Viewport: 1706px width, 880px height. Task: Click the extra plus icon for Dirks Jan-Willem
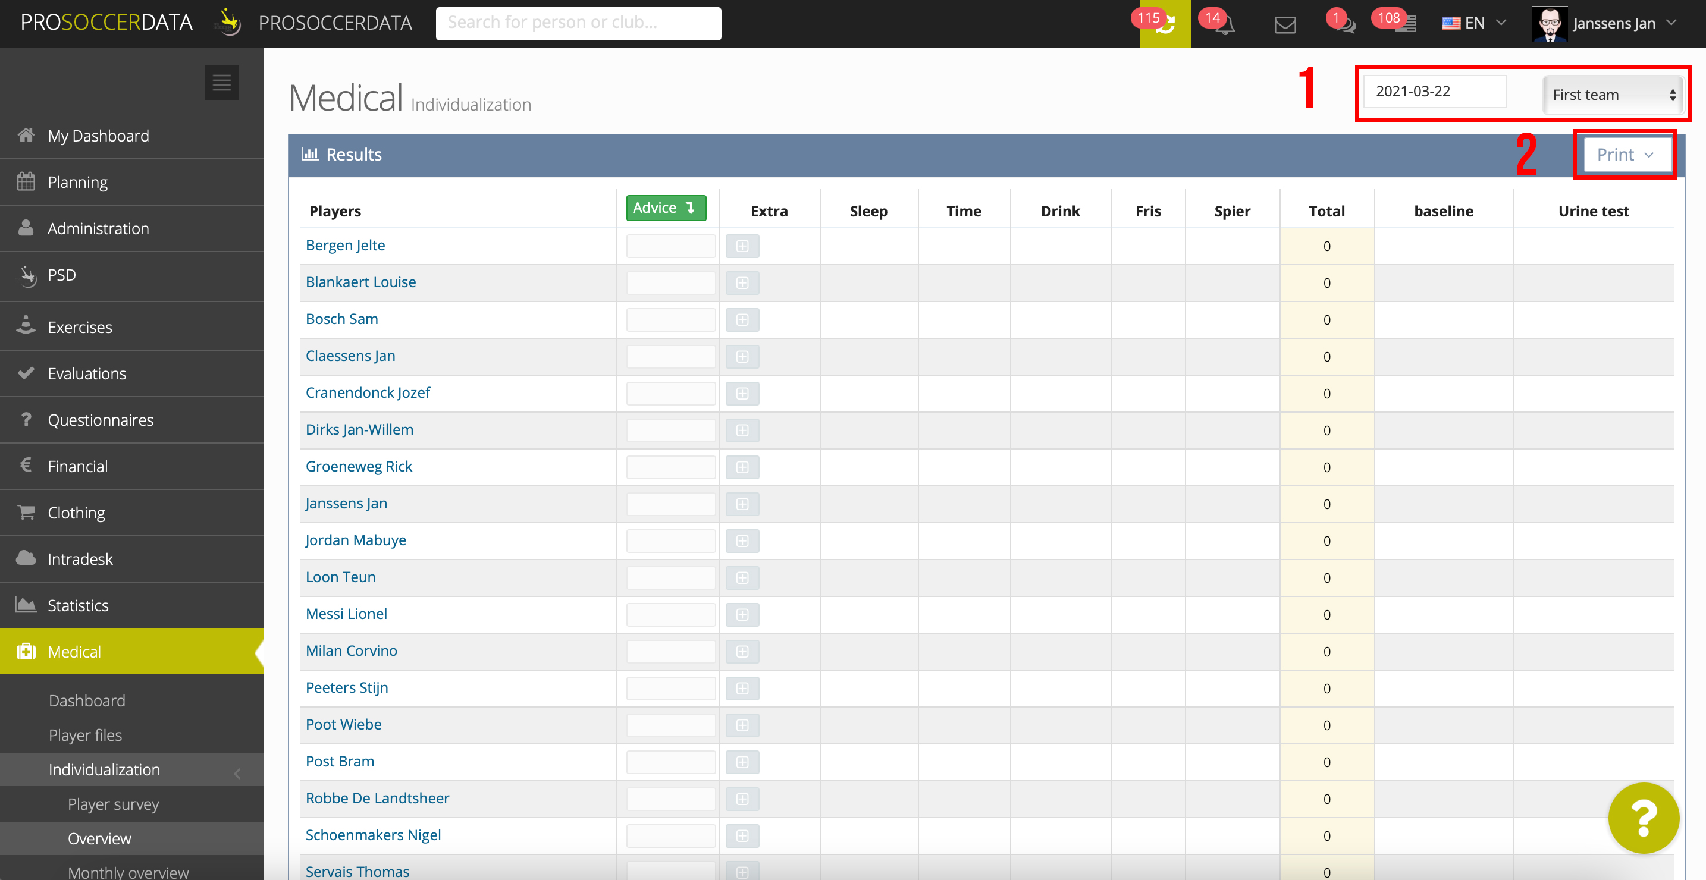click(742, 431)
